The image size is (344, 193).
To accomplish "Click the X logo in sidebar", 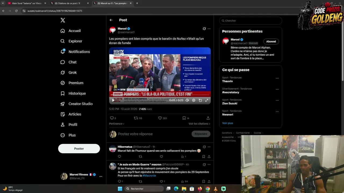I will point(63,20).
